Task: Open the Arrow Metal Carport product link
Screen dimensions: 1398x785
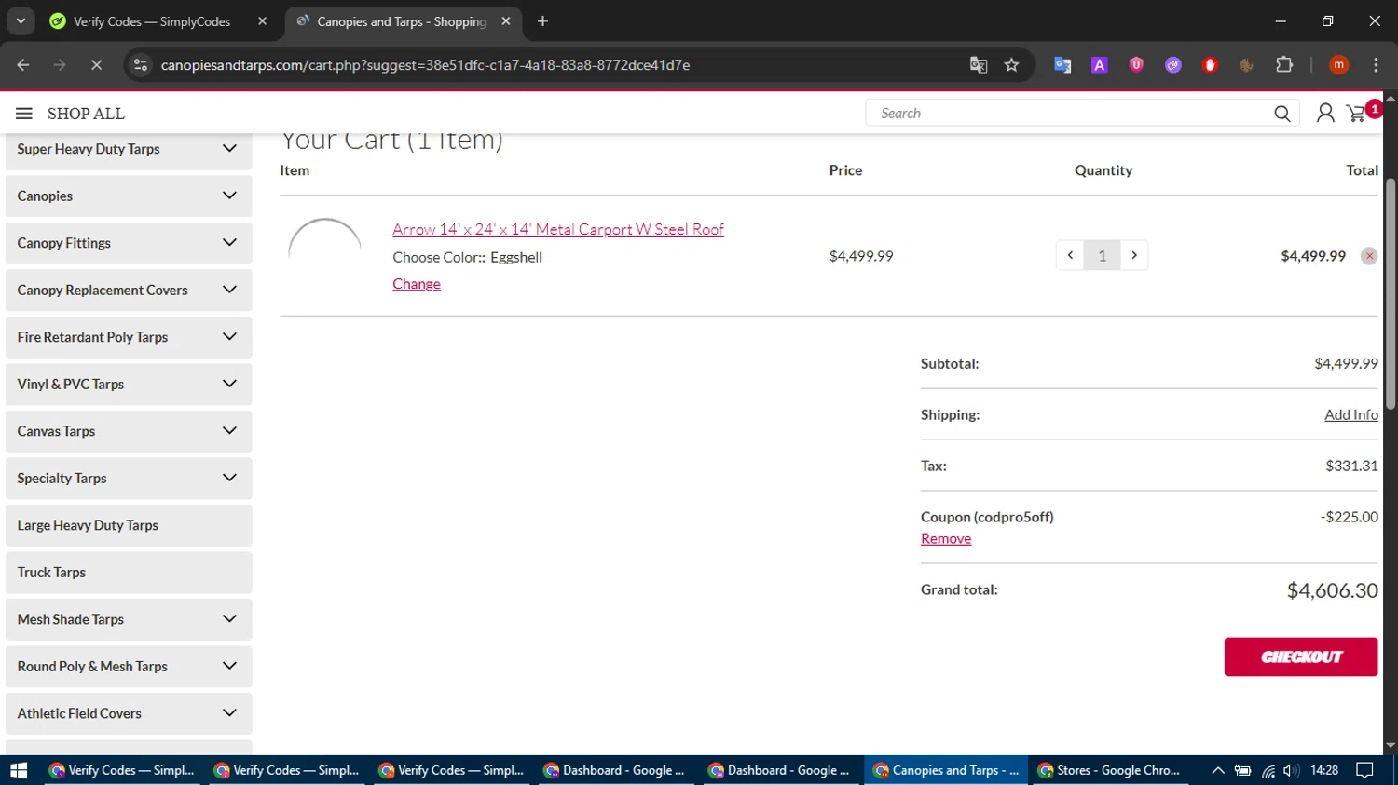Action: click(558, 229)
